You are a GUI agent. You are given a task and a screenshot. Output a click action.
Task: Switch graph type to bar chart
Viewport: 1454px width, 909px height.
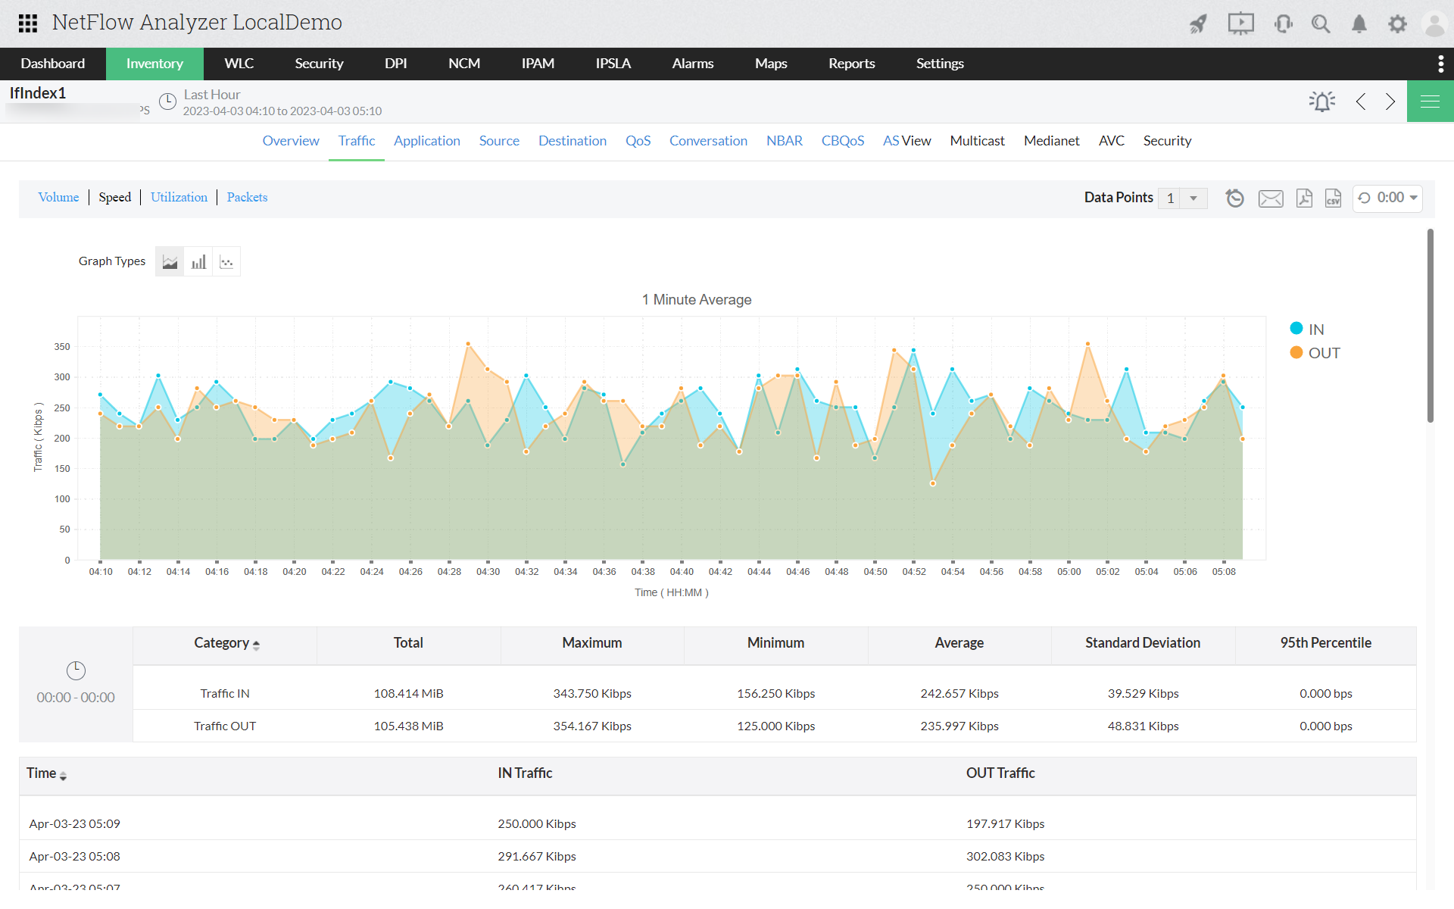pyautogui.click(x=198, y=261)
